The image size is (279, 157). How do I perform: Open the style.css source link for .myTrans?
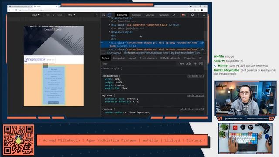(196, 96)
